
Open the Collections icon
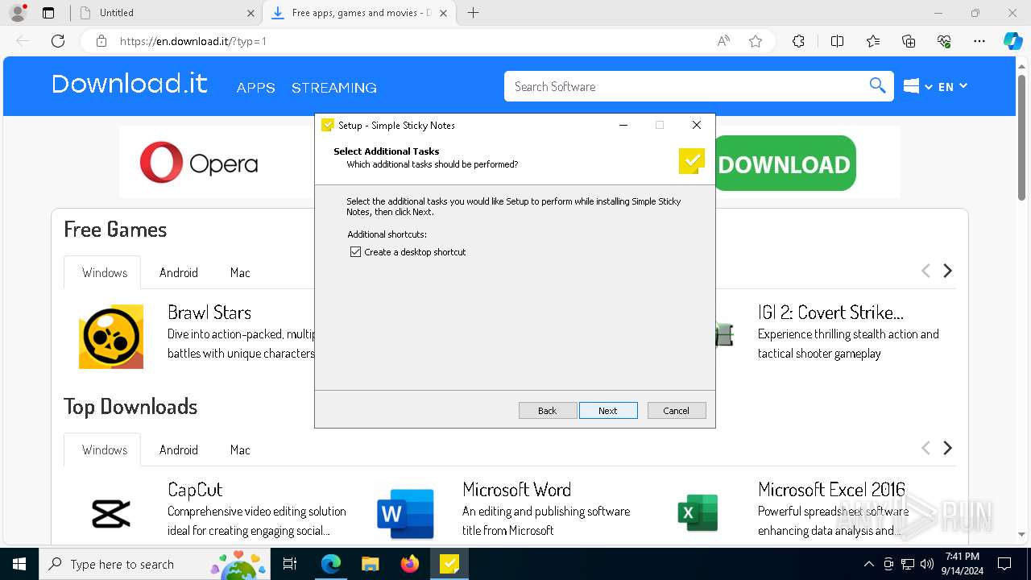click(x=909, y=41)
